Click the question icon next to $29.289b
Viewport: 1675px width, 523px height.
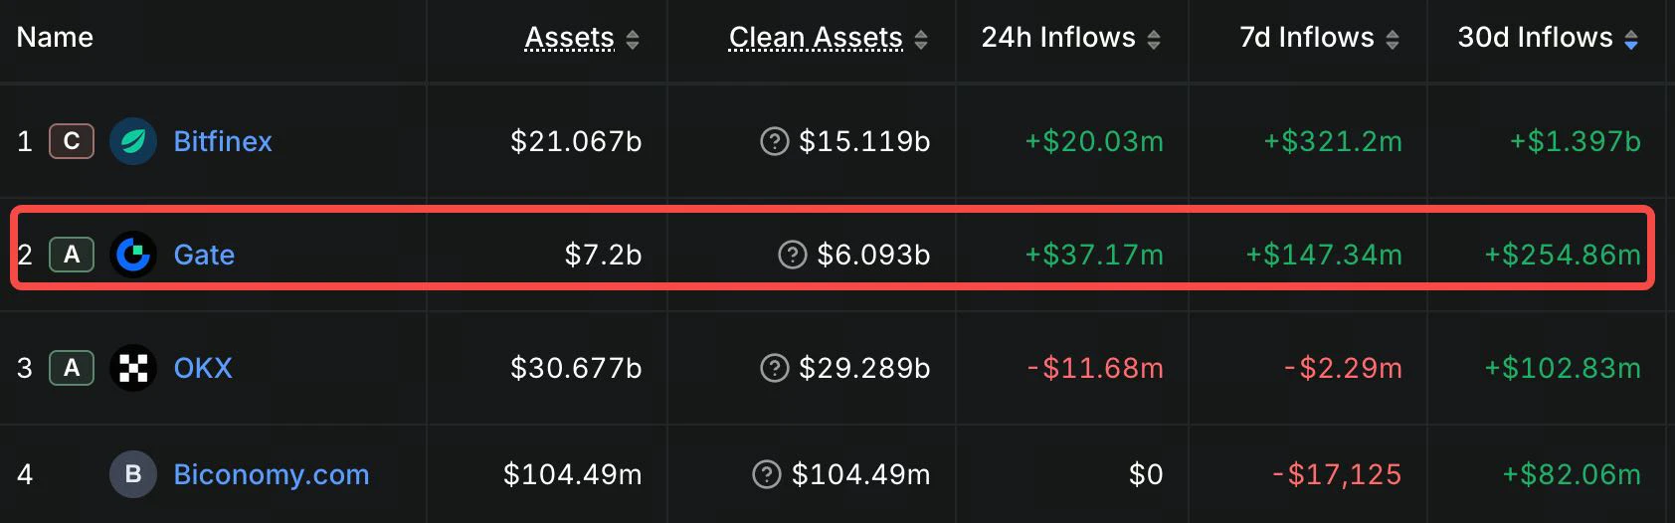click(774, 368)
